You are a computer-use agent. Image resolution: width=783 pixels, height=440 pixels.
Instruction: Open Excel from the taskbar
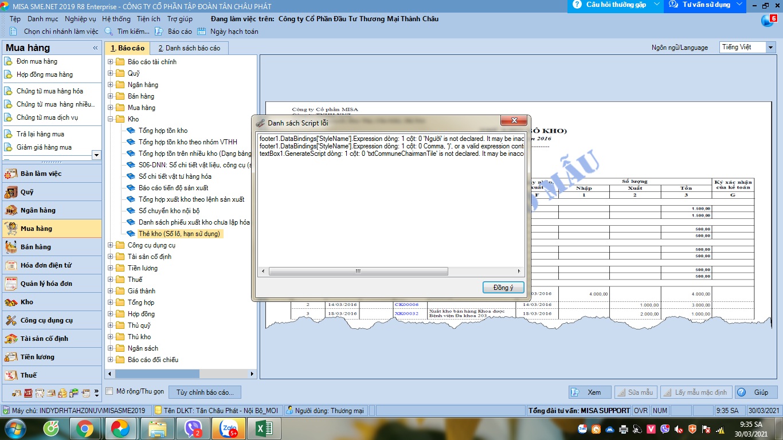[264, 429]
